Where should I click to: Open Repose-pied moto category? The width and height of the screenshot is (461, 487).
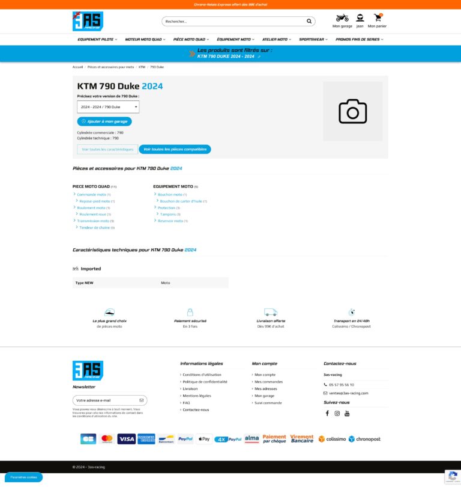point(95,201)
